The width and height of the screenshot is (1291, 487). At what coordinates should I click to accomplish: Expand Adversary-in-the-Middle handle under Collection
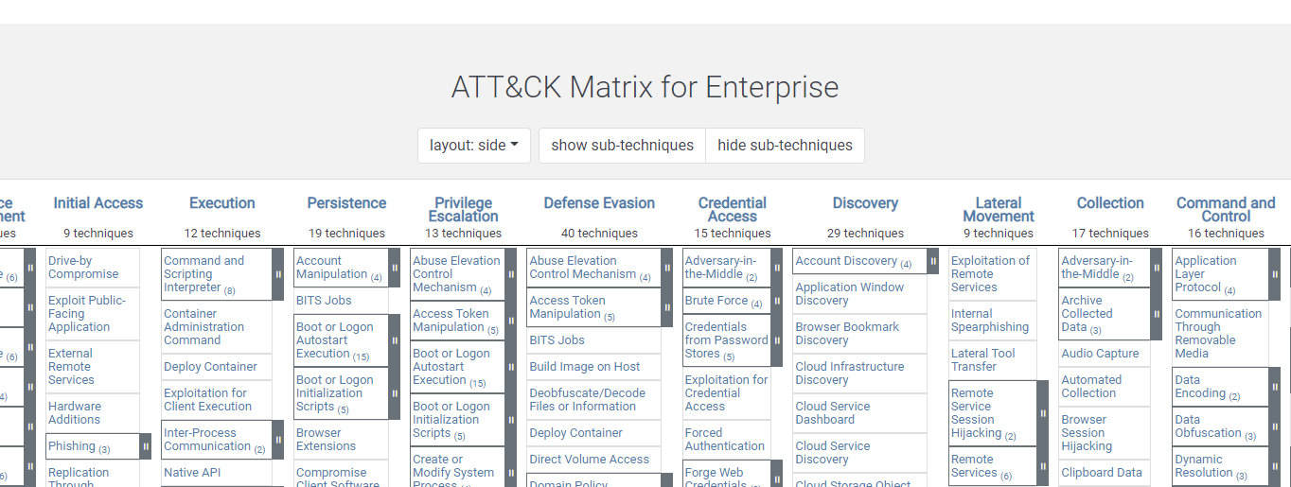(1156, 268)
